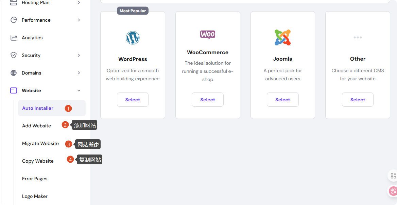Click the WooCommerce logo icon
This screenshot has width=397, height=205.
click(x=207, y=34)
